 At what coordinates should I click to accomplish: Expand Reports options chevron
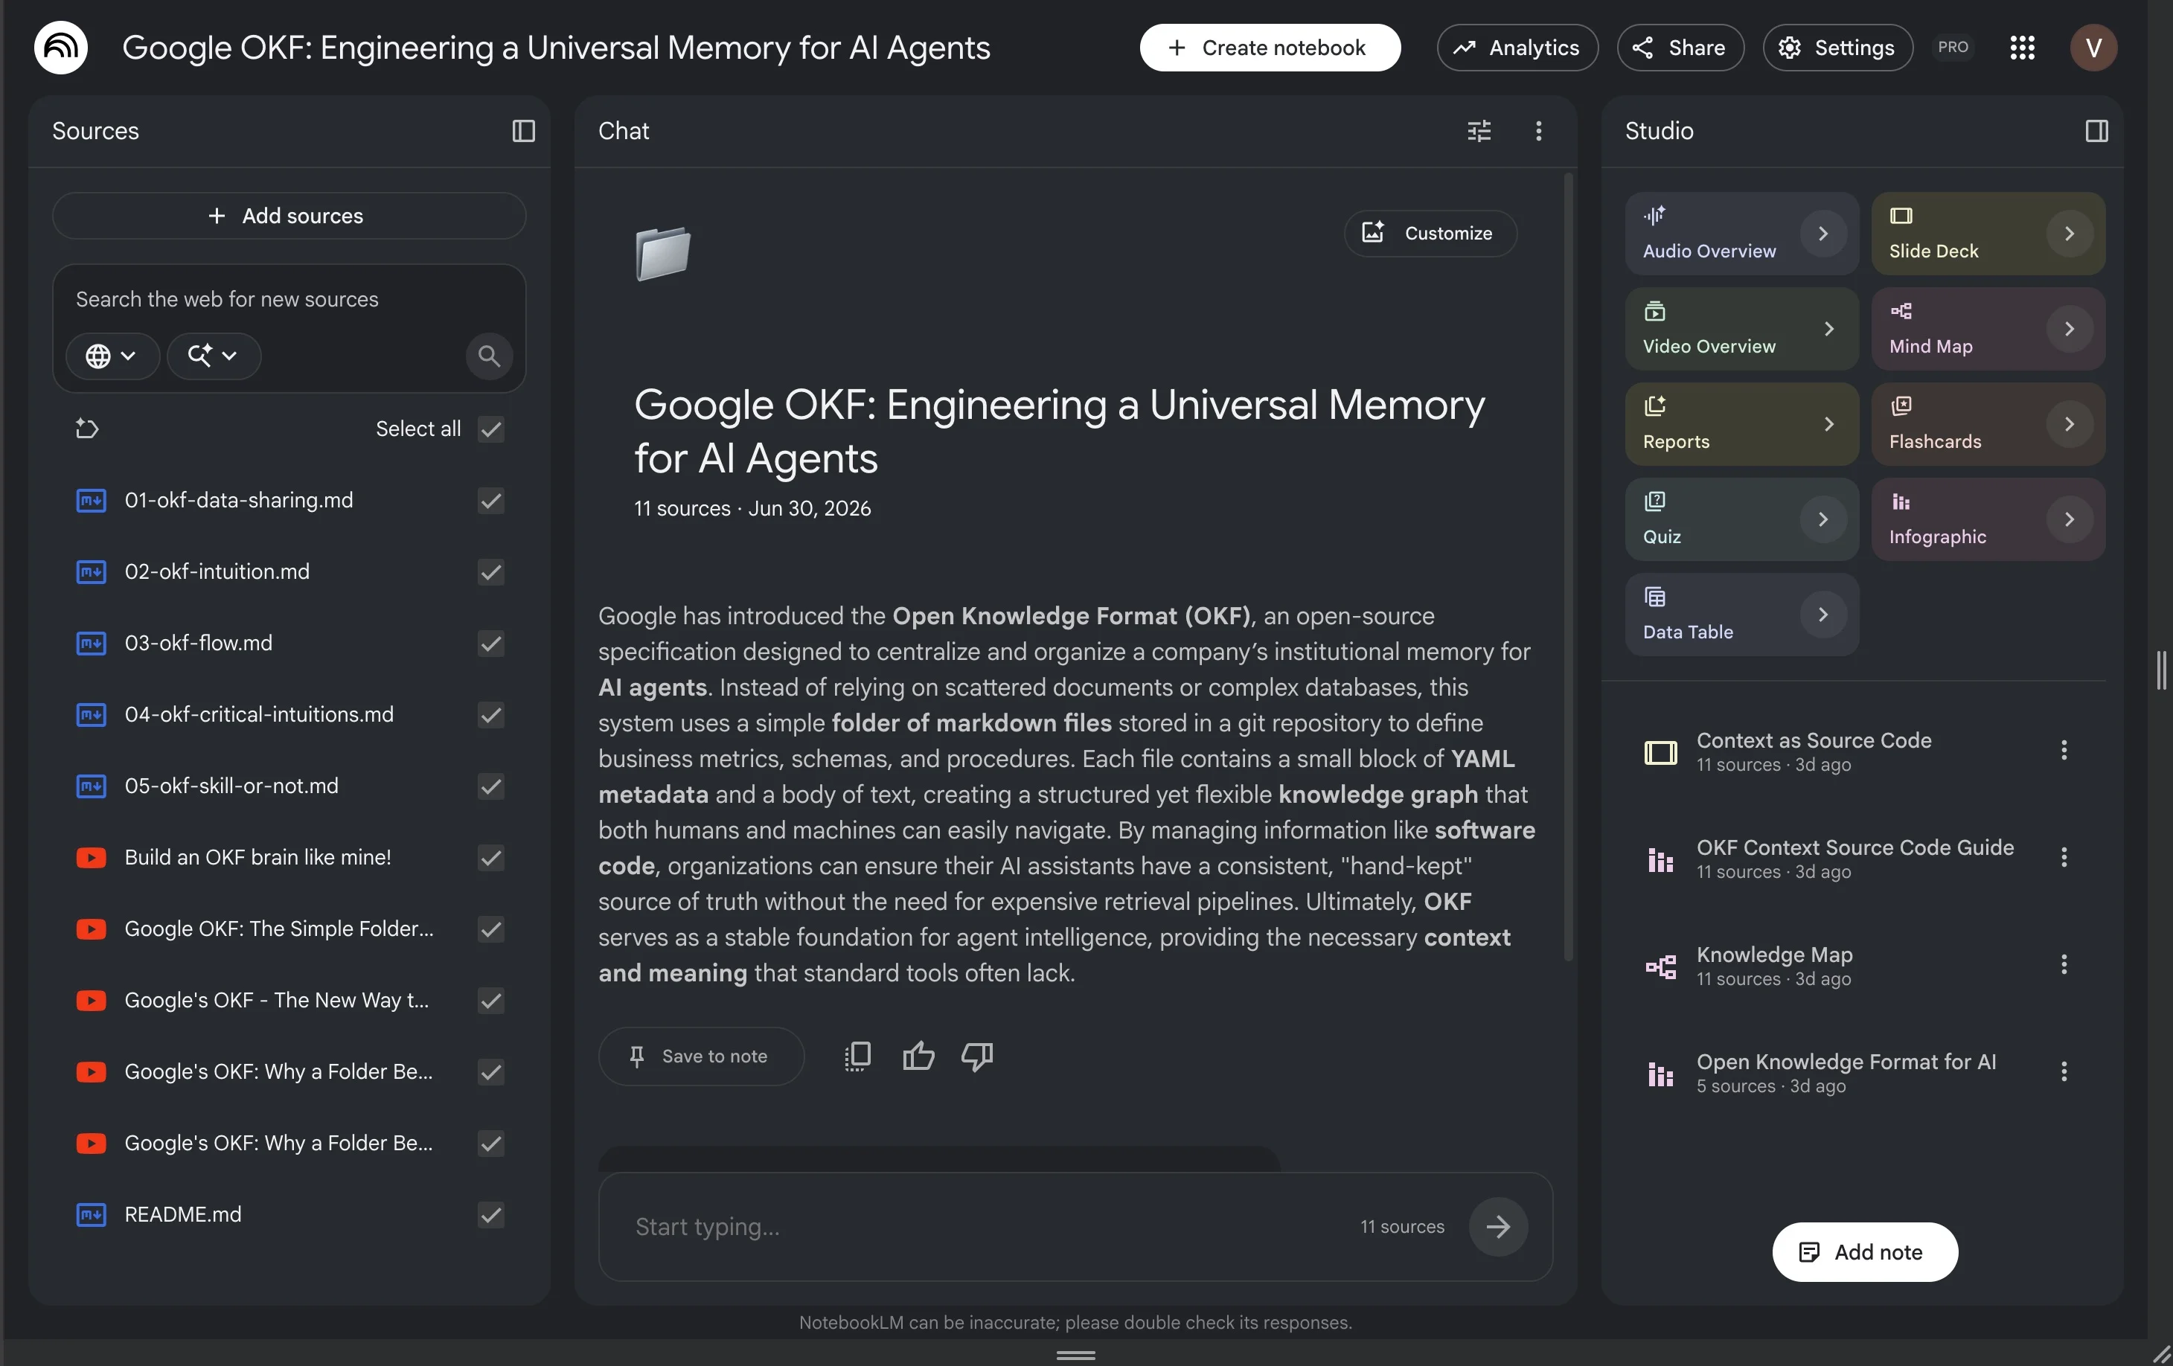tap(1828, 424)
